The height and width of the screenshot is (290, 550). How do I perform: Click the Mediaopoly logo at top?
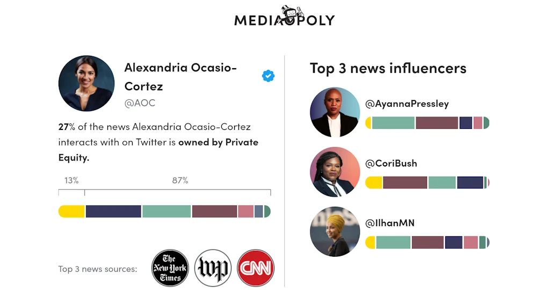(x=284, y=18)
